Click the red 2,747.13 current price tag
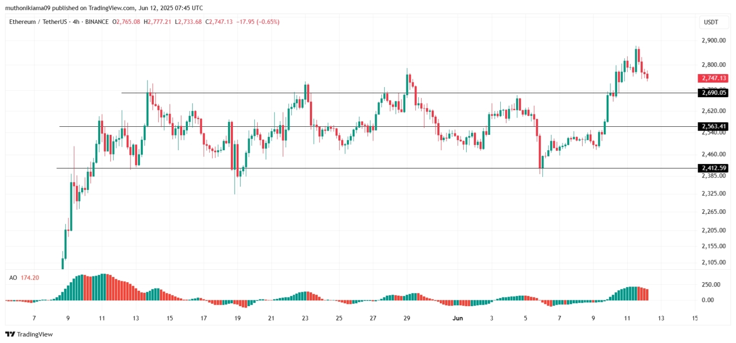The image size is (736, 343). click(714, 78)
